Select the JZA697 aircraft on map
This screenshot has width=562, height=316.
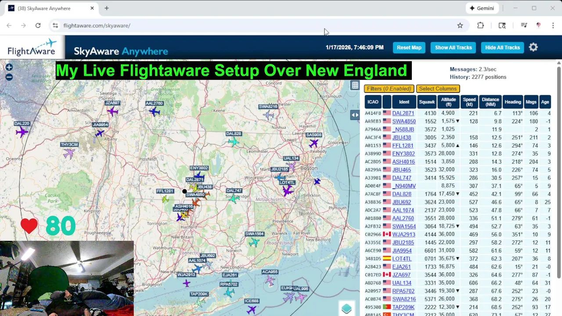[x=113, y=111]
